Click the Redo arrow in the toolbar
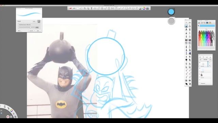This screenshot has height=123, width=218. [74, 8]
